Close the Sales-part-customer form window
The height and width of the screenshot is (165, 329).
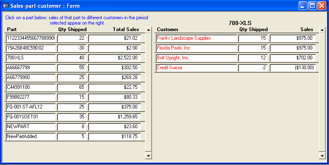[x=322, y=6]
